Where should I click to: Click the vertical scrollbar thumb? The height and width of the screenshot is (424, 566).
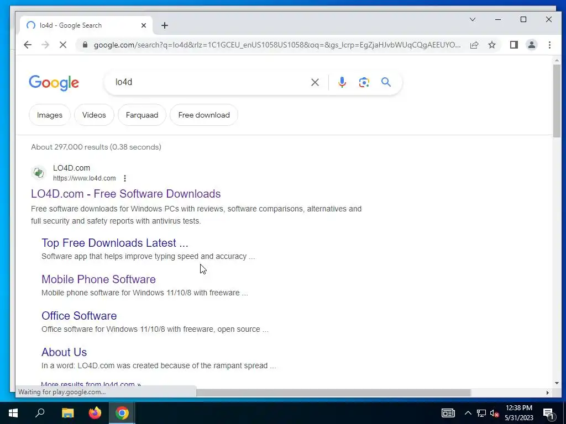(557, 101)
